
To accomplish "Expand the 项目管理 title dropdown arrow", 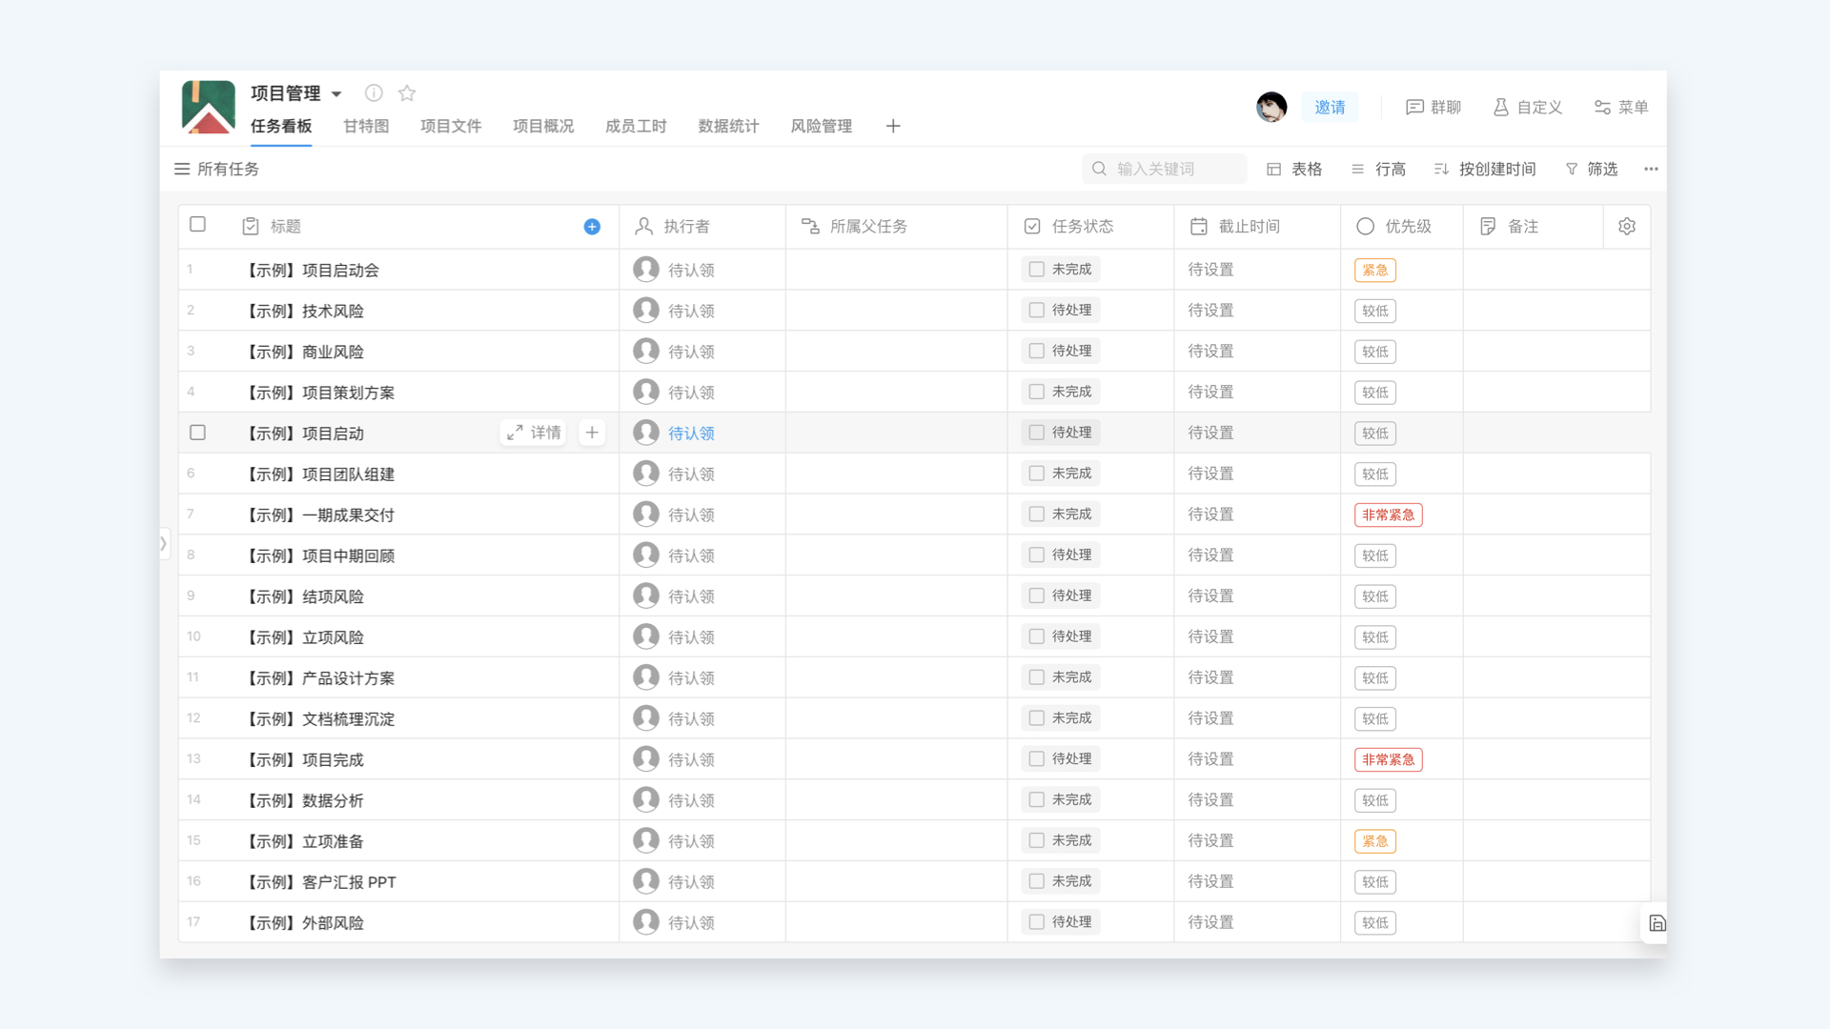I will 336,94.
